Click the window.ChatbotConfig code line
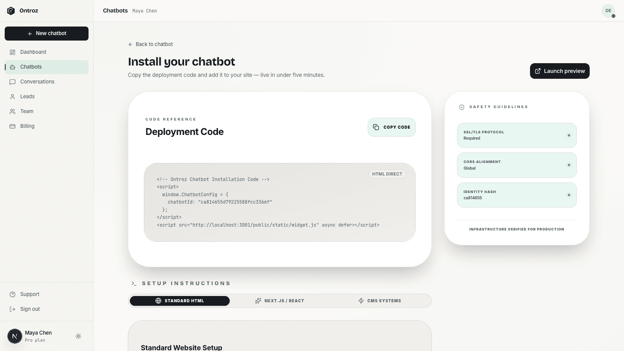Viewport: 624px width, 351px height. 195,195
